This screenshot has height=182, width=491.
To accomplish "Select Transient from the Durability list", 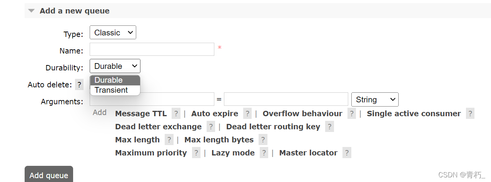I will (x=111, y=90).
